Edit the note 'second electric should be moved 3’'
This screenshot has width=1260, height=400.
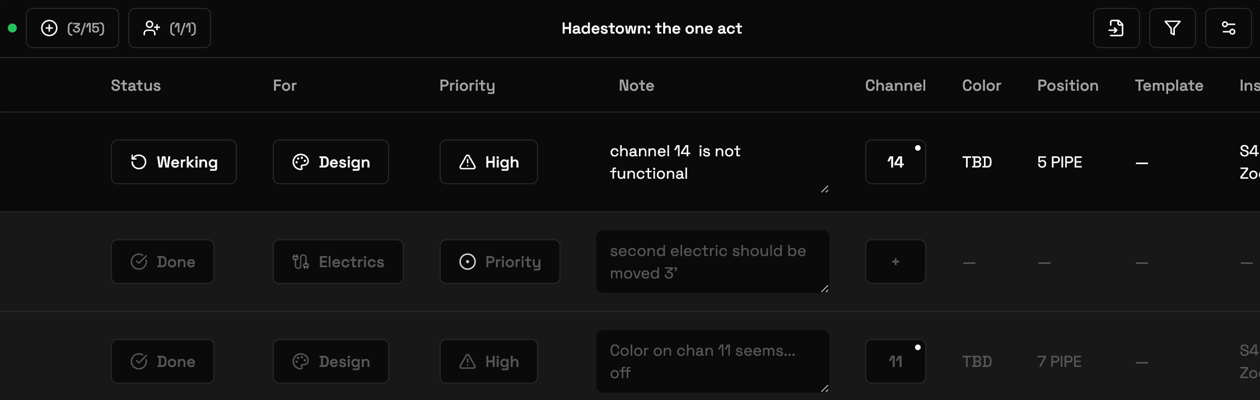pos(712,262)
